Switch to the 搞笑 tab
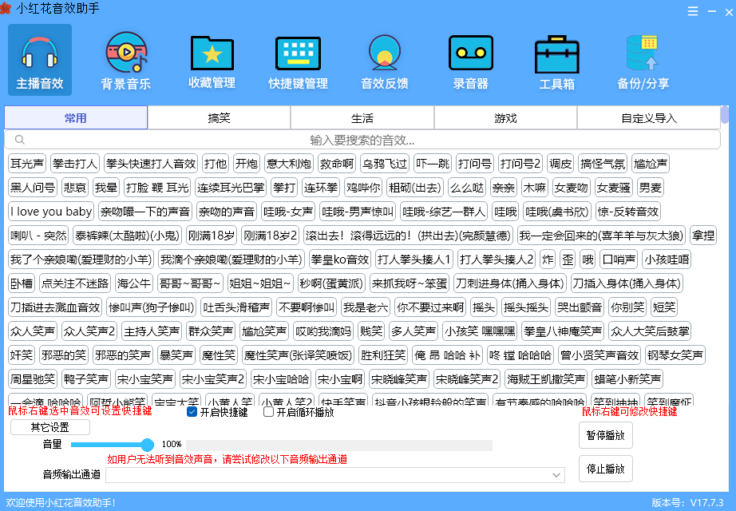The height and width of the screenshot is (511, 736). 220,118
